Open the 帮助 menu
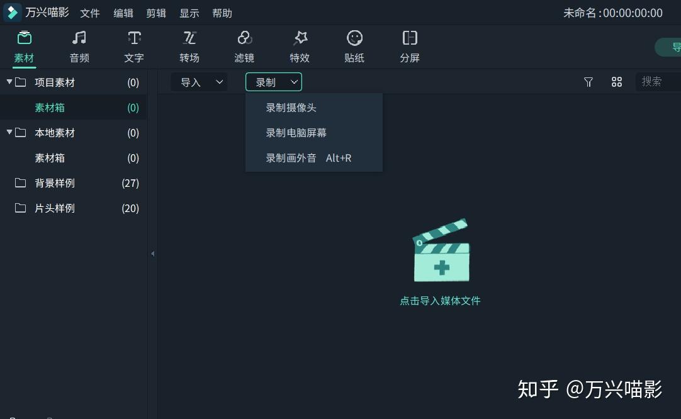Viewport: 681px width, 419px height. pos(222,13)
